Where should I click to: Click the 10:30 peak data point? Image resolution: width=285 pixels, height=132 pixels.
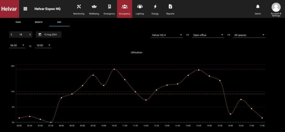(x=114, y=69)
